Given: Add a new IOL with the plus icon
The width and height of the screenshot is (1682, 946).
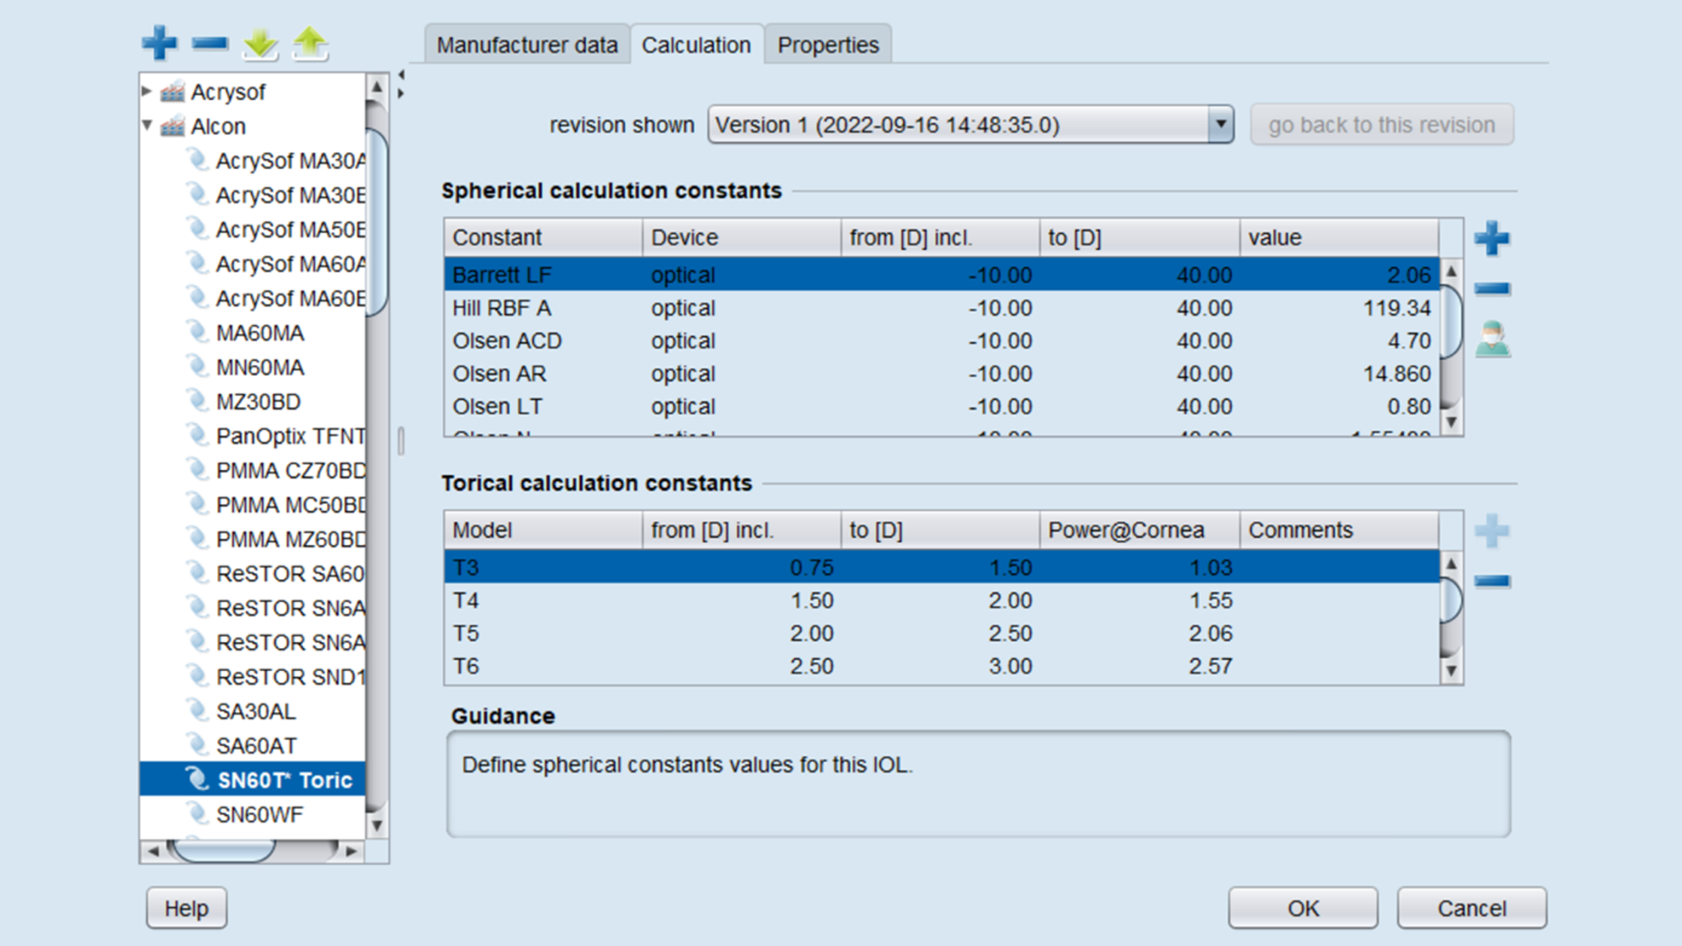Looking at the screenshot, I should (x=160, y=43).
